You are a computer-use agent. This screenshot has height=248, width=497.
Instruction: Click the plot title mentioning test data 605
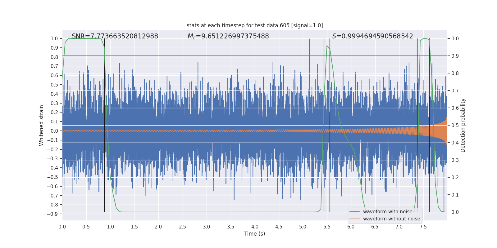(255, 25)
